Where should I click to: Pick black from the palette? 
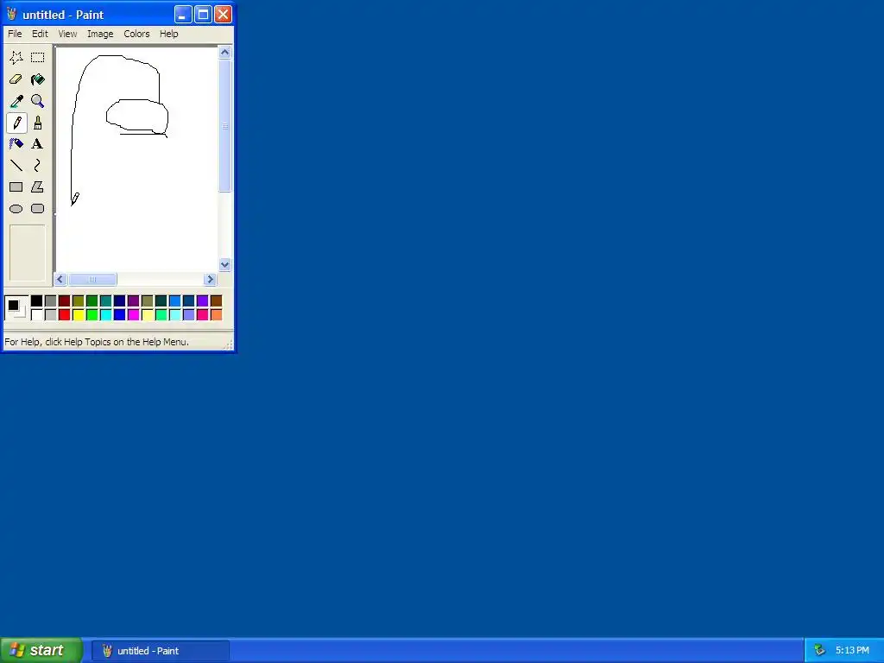point(36,301)
